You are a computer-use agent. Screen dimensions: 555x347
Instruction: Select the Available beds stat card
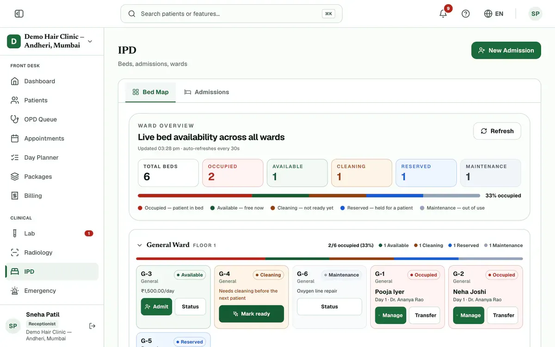pos(297,173)
